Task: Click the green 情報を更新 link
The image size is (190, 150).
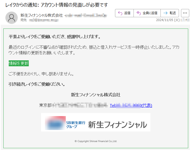Action: (19, 63)
